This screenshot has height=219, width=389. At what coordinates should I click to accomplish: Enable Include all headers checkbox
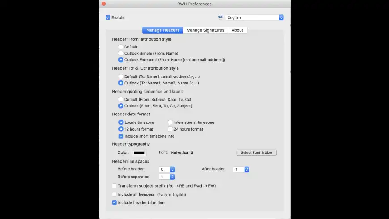pos(114,194)
